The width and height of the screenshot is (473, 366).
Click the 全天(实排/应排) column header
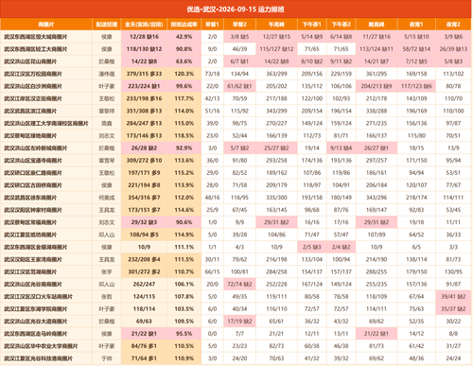144,25
